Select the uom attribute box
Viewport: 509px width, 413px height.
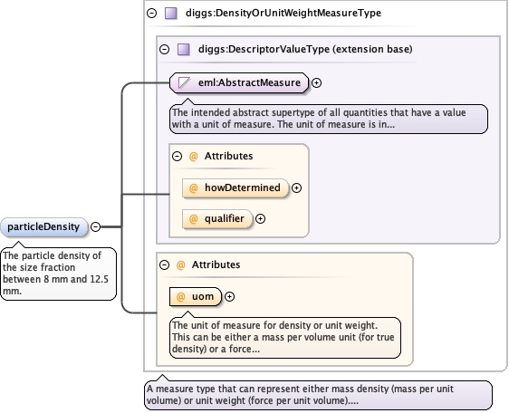coord(196,296)
